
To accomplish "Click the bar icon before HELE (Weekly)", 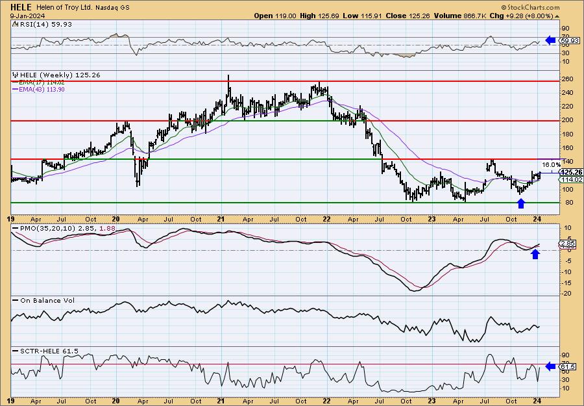I will [x=16, y=75].
